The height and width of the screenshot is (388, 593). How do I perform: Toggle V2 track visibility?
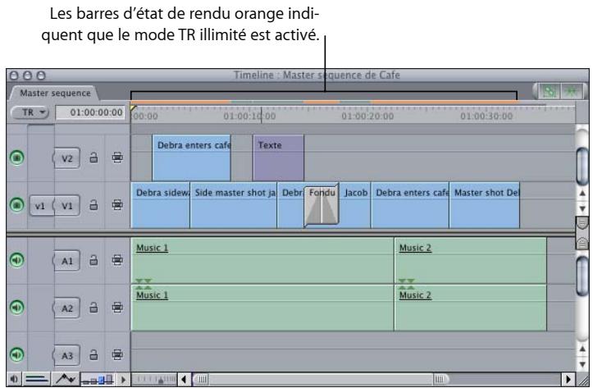click(16, 157)
